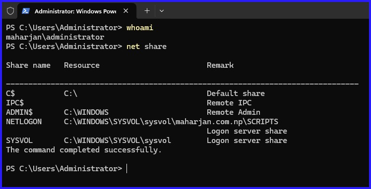The width and height of the screenshot is (371, 189).
Task: Click the 'ADMIN$' share name
Action: point(19,112)
